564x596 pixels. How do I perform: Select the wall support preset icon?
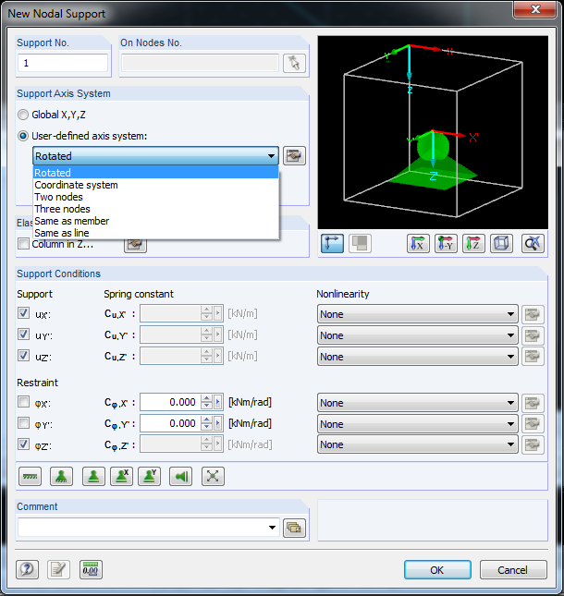click(x=180, y=476)
